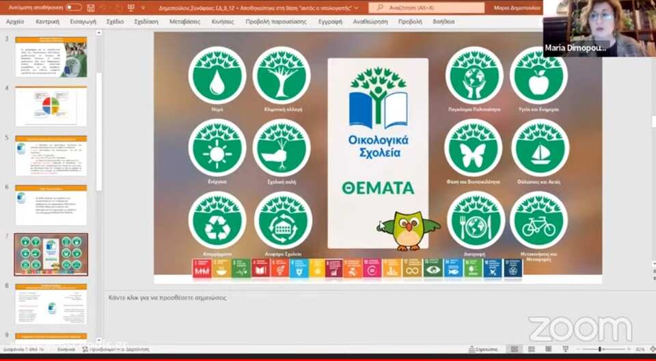Click the first red SDG goal tile
Image resolution: width=656 pixels, height=361 pixels.
(202, 268)
